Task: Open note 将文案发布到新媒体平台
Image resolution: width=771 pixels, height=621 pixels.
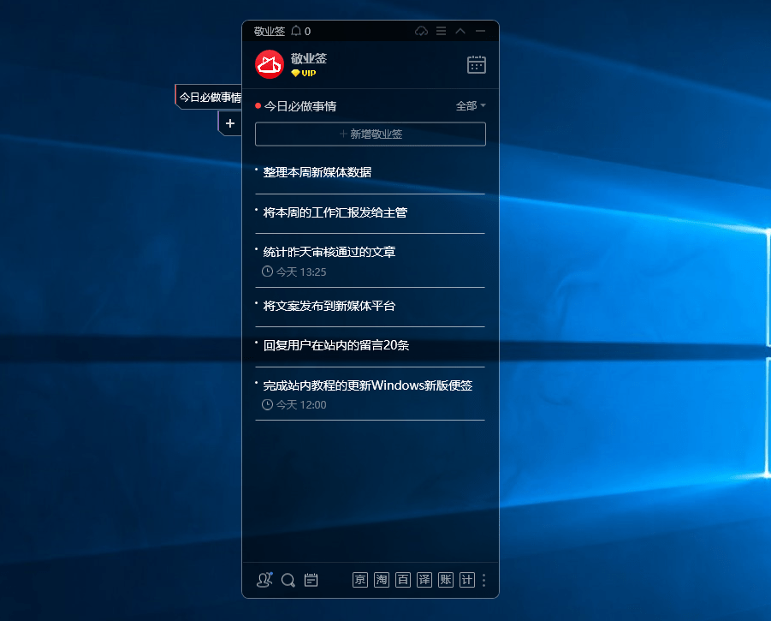Action: point(329,306)
